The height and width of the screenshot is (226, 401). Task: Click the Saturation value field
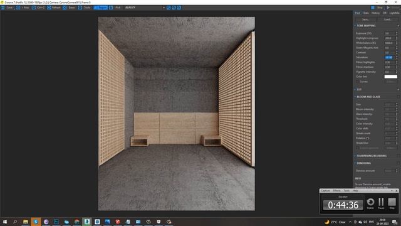tap(390, 57)
